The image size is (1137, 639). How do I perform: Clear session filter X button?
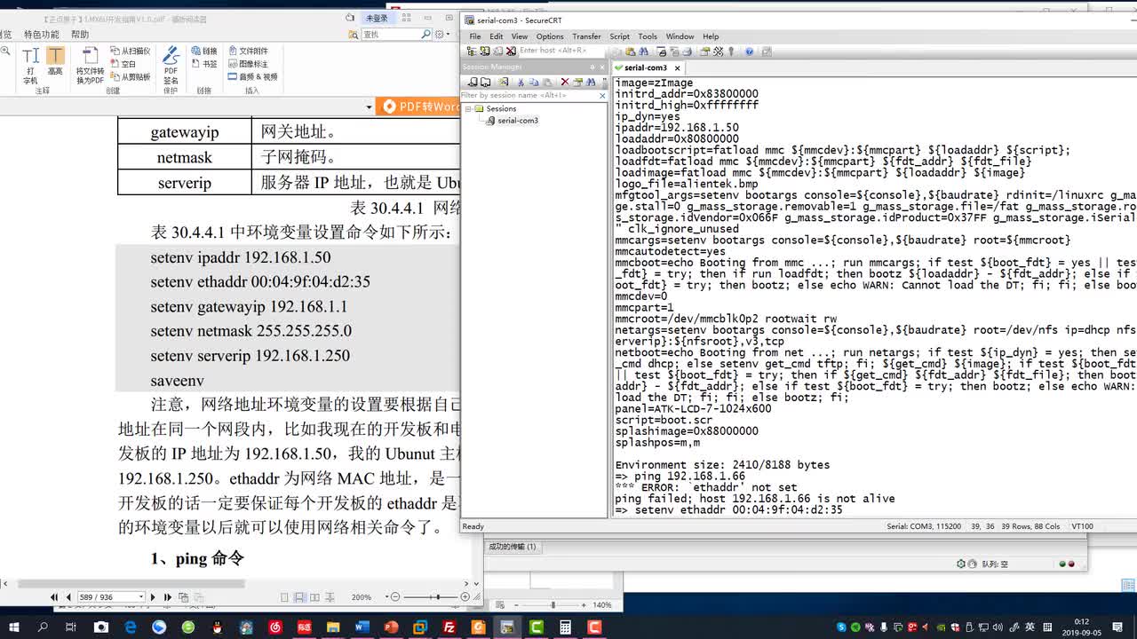pos(603,95)
